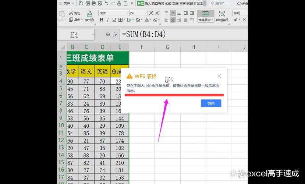Click the insert function fx button

(115, 35)
